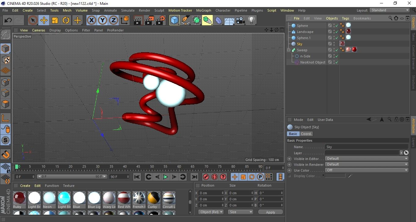Play the animation forwards

pyautogui.click(x=165, y=177)
